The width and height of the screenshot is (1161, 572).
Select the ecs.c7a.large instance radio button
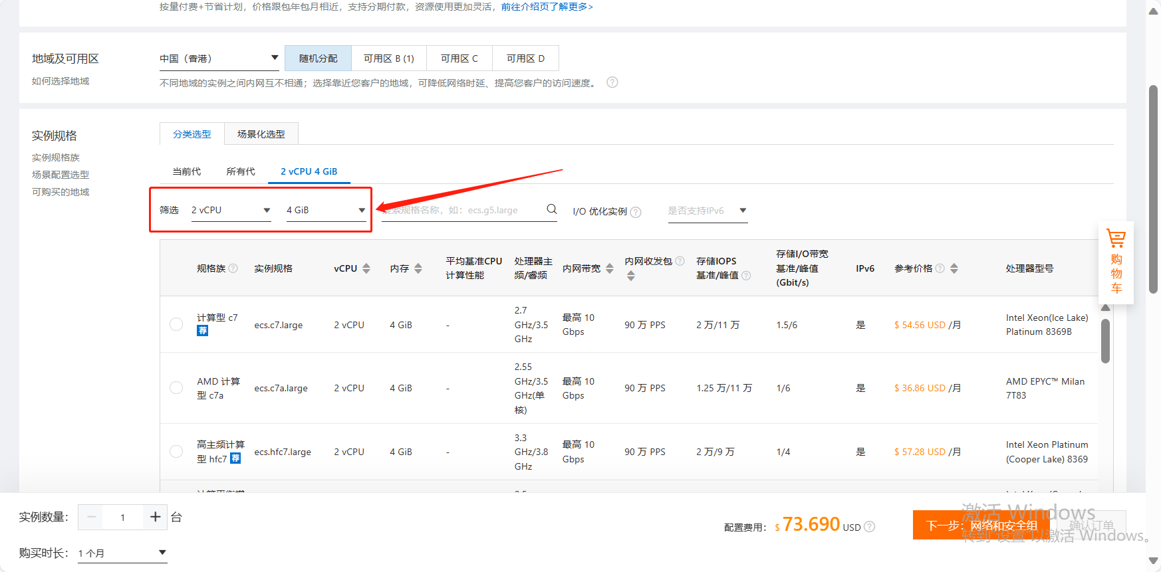(x=176, y=387)
